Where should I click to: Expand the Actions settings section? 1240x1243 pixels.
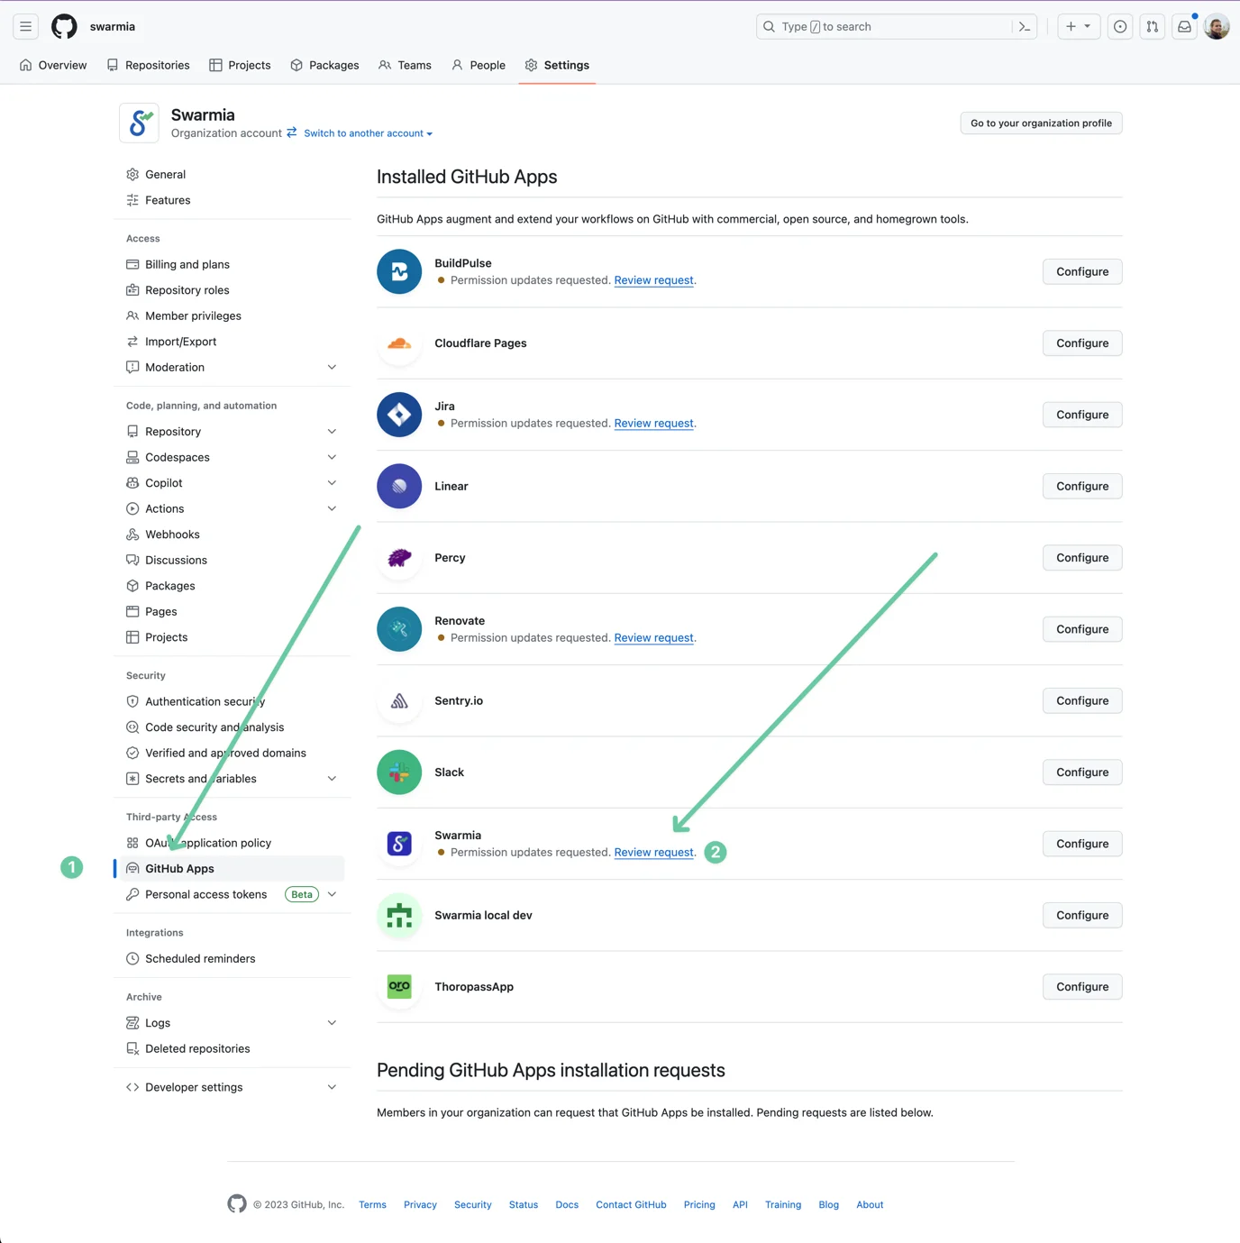[x=332, y=509]
